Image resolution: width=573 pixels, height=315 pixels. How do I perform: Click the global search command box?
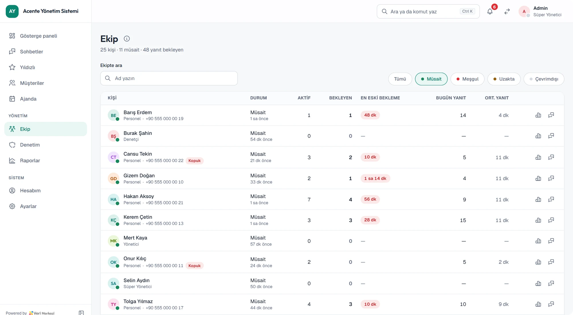tap(428, 11)
